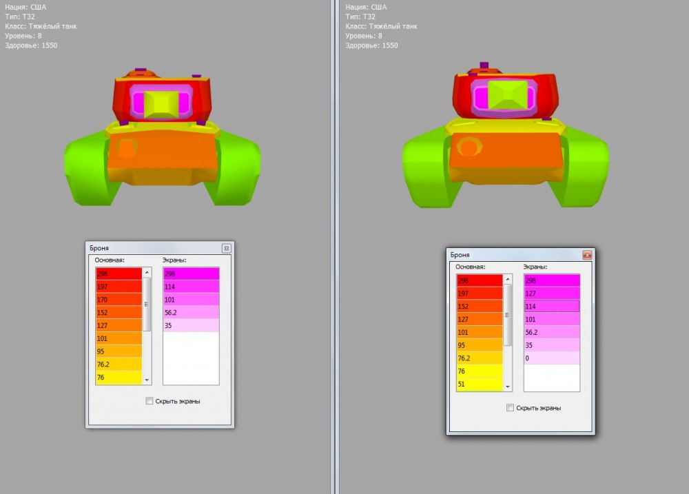Click 298 red swatch in right Основная list

click(479, 280)
